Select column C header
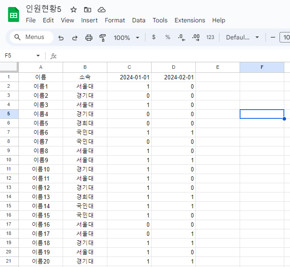This screenshot has height=267, width=290. [x=129, y=67]
